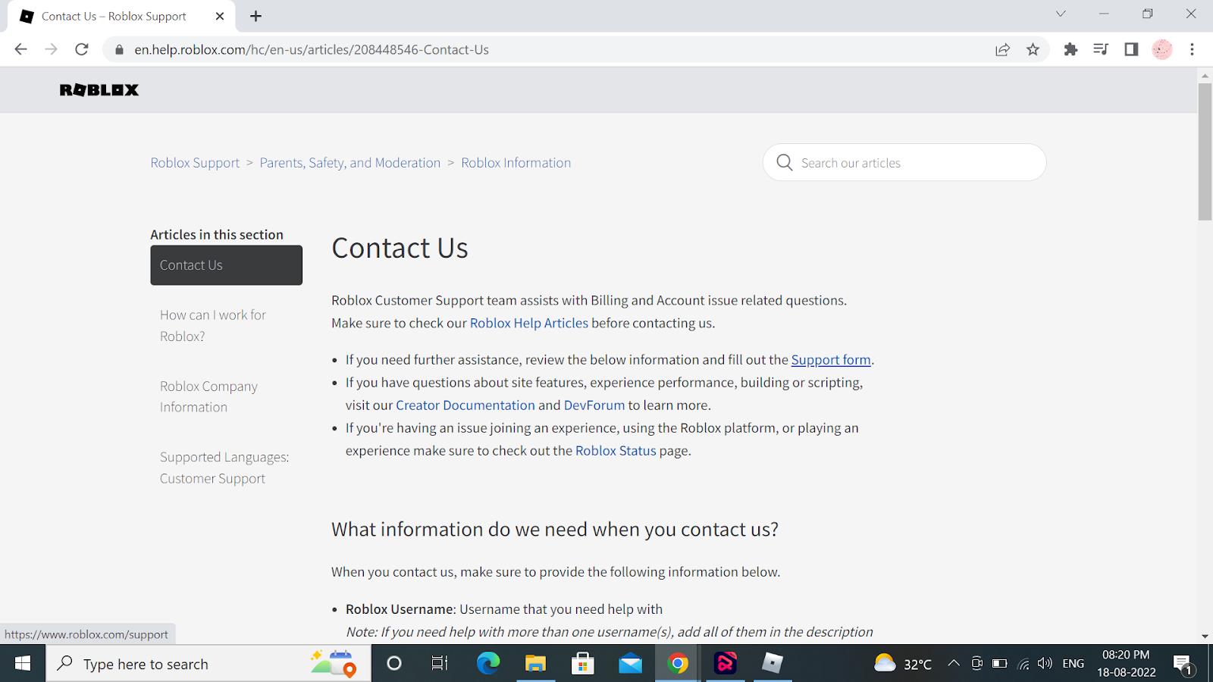This screenshot has height=682, width=1213.
Task: Select the Contact Us – Roblox Support tab
Action: (121, 16)
